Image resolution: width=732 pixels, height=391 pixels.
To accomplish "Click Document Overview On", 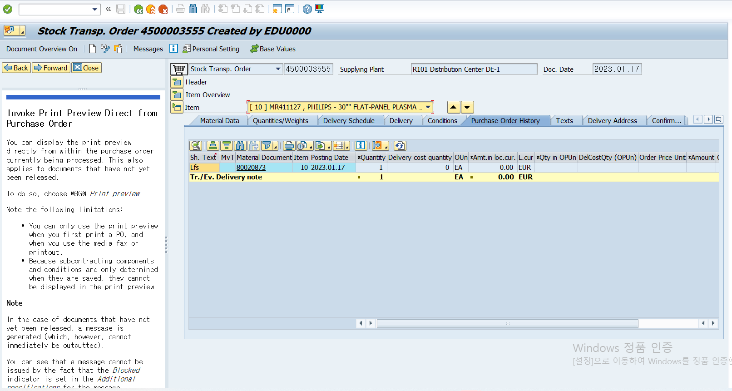I will [42, 49].
